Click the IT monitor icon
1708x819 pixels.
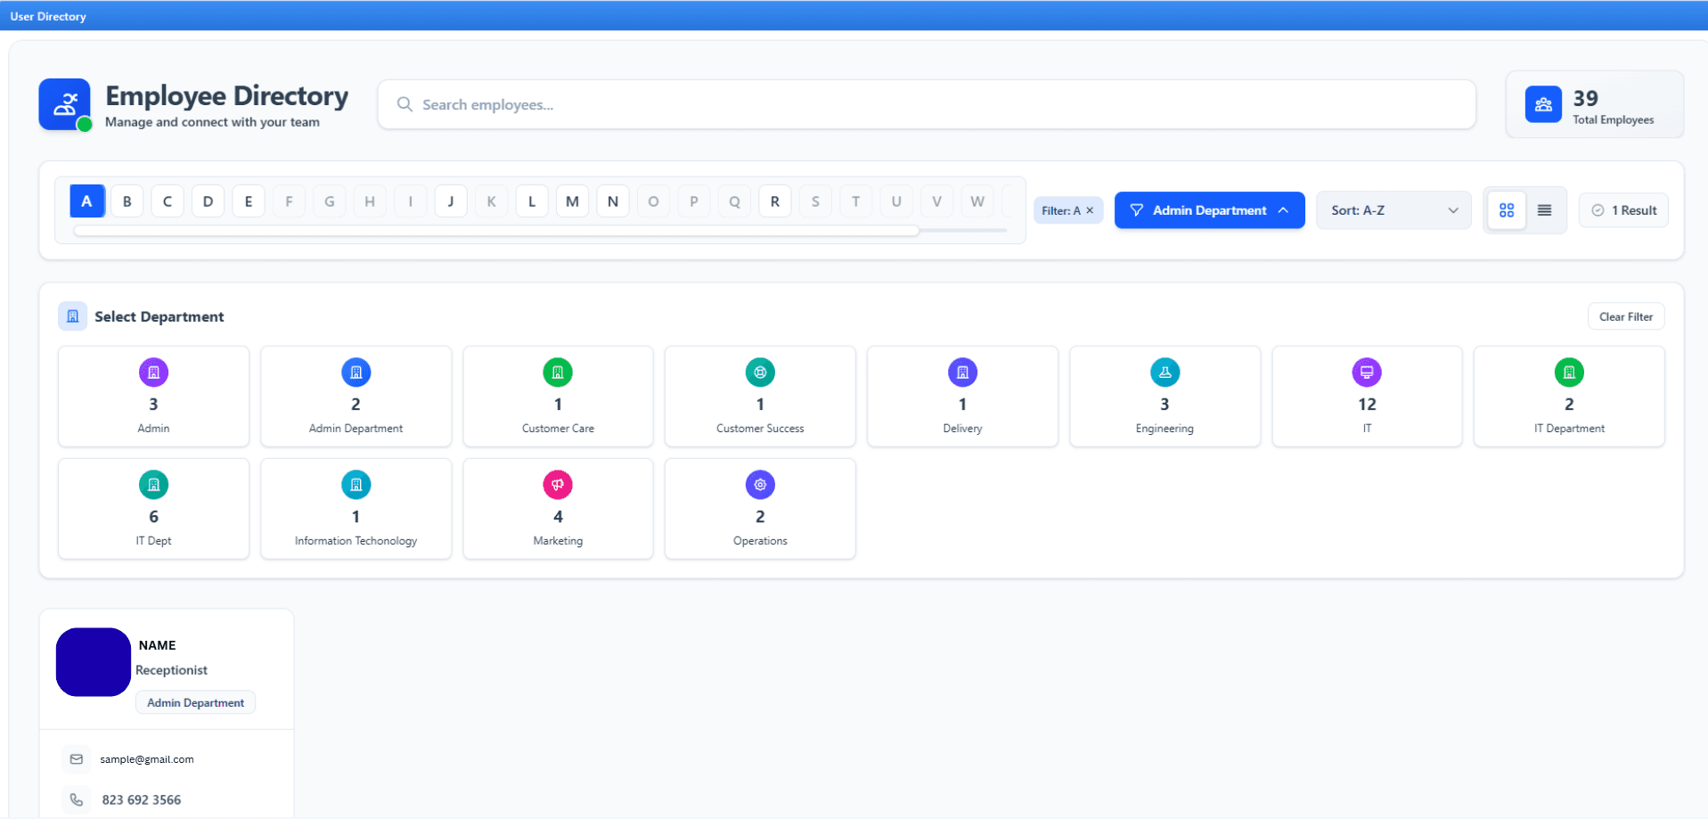pyautogui.click(x=1367, y=372)
